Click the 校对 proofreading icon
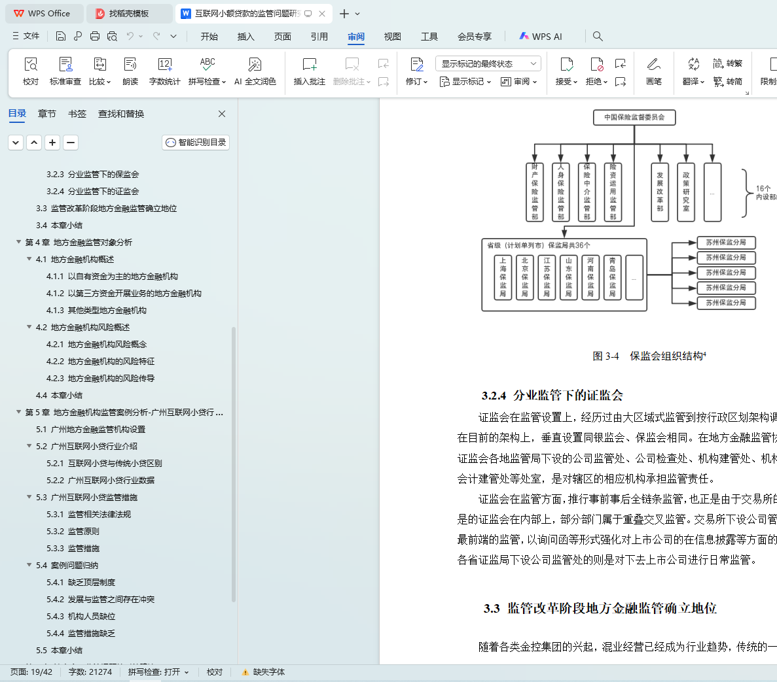The image size is (777, 682). pyautogui.click(x=30, y=71)
